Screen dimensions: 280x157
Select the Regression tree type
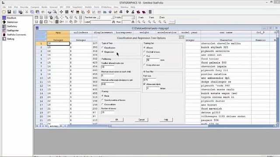pos(108,52)
